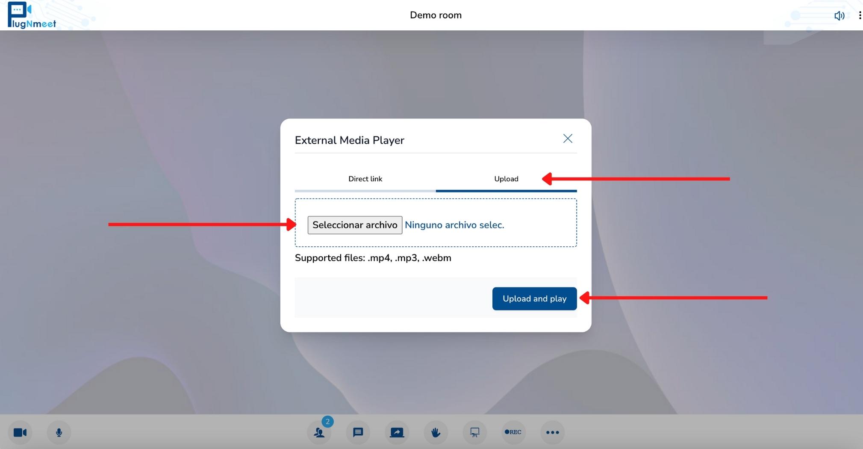This screenshot has width=863, height=449.
Task: Click the 'Demo room' title
Action: click(436, 15)
